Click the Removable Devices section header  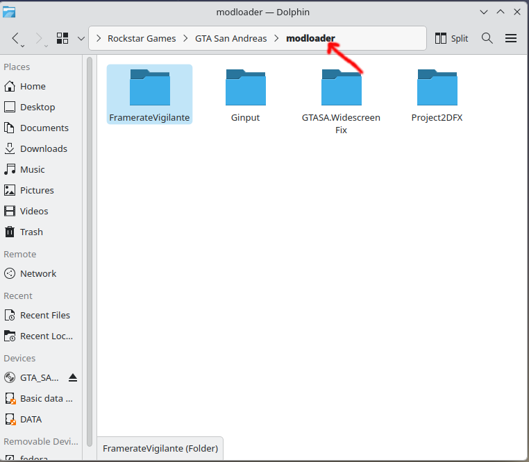point(41,441)
